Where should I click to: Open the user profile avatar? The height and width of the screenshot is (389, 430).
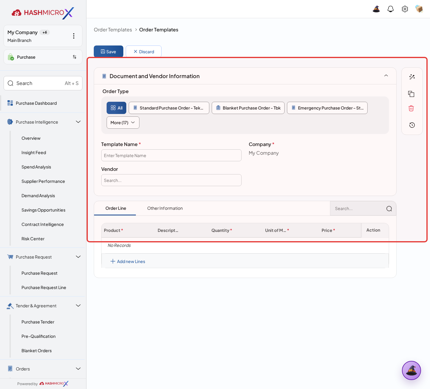click(419, 9)
